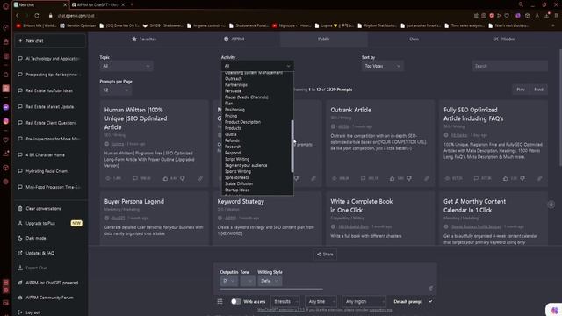
Task: Collapse the Activity dropdown showing All
Action: tap(257, 66)
